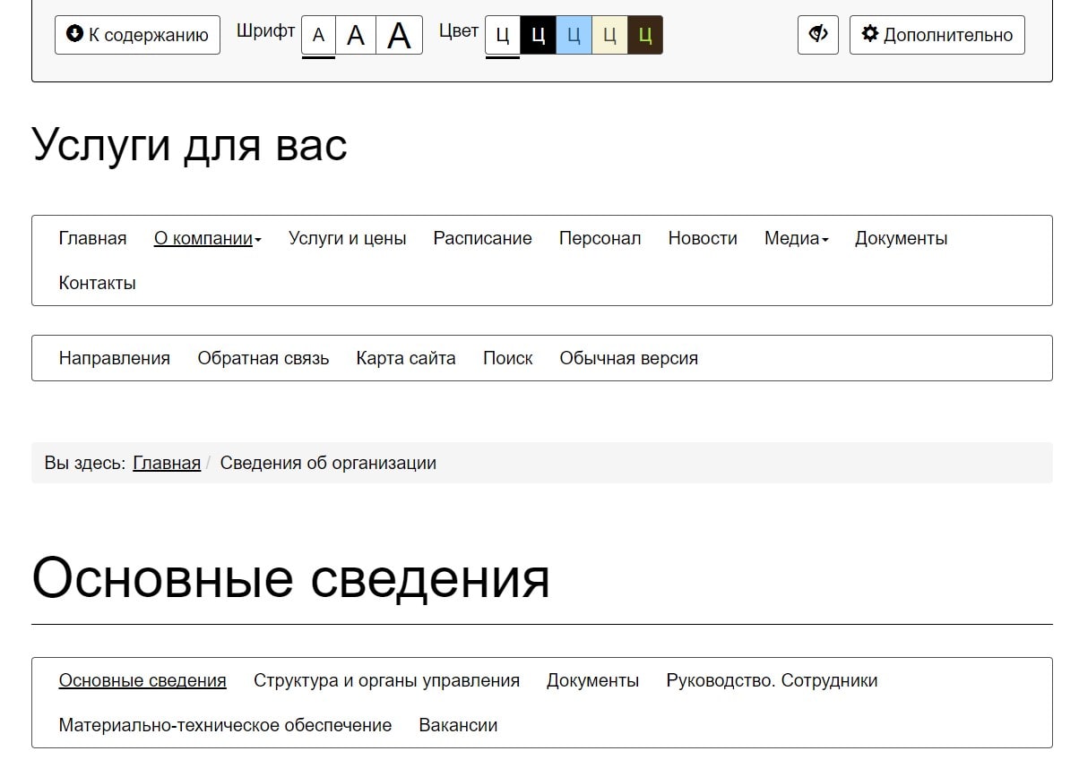Go to Расписание menu item
The image size is (1079, 768).
[482, 238]
